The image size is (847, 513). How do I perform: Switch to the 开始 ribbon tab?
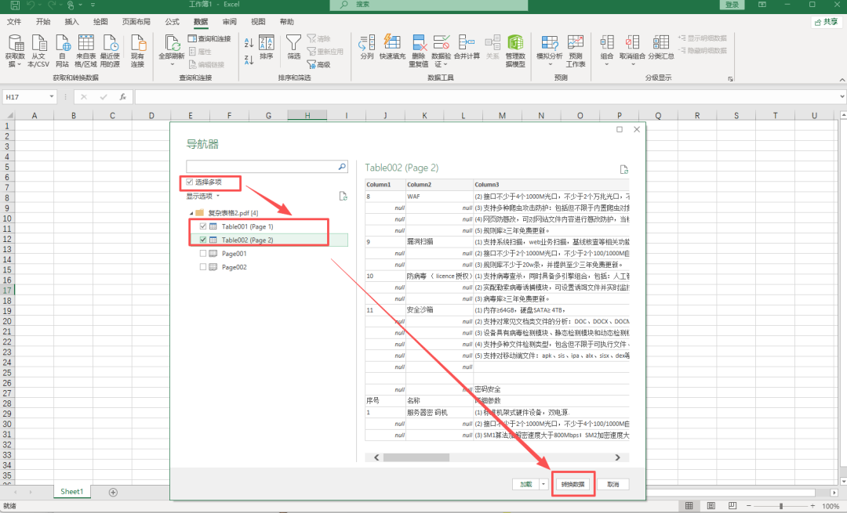point(42,22)
